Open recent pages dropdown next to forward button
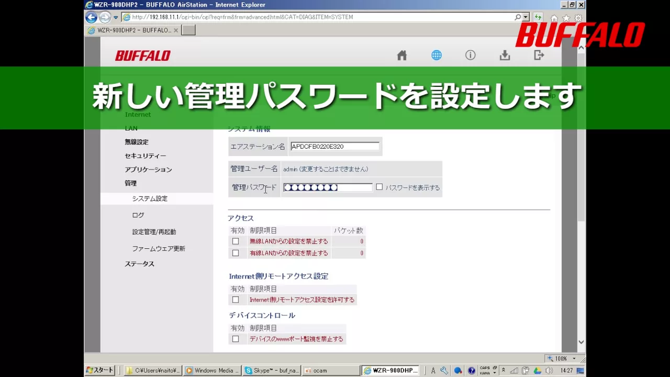Screen dimensions: 670x377 pos(116,17)
